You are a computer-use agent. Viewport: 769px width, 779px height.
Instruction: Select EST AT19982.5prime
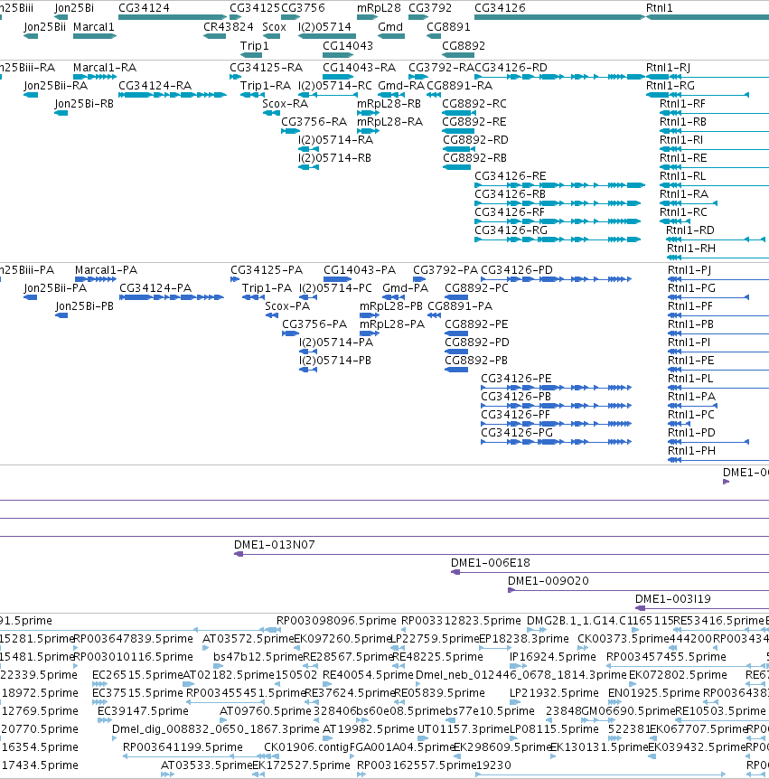[x=368, y=728]
